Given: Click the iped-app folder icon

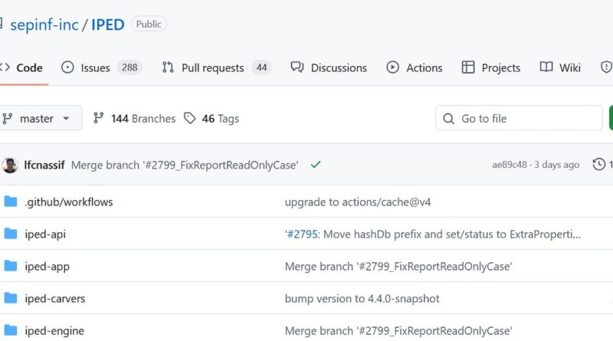Looking at the screenshot, I should (11, 266).
